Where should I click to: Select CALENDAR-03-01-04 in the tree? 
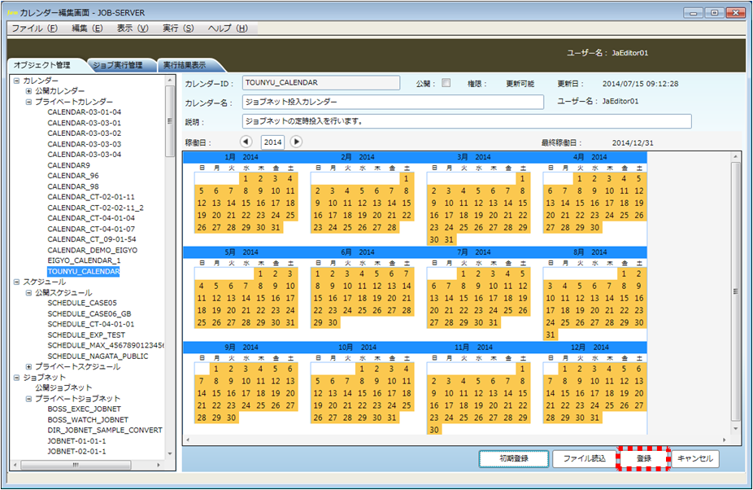(84, 112)
